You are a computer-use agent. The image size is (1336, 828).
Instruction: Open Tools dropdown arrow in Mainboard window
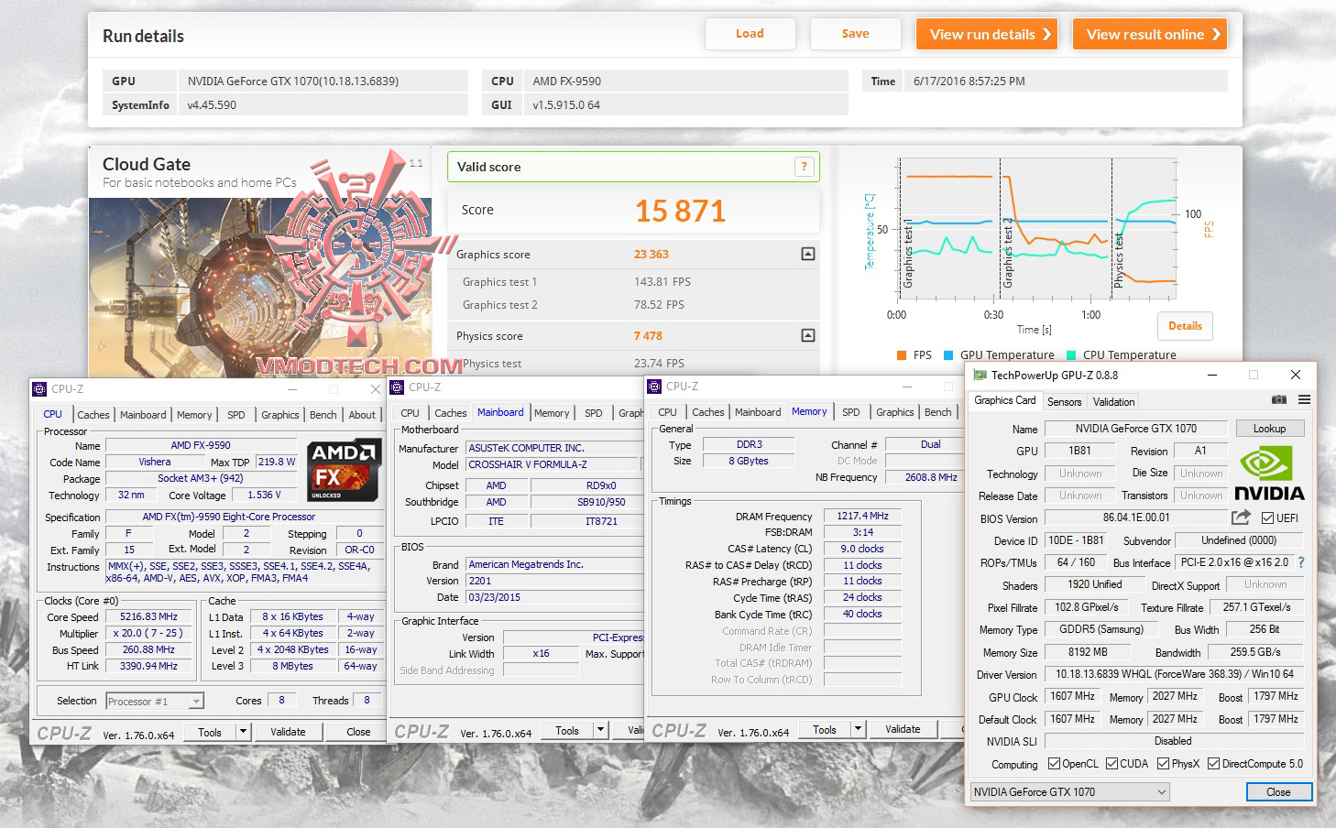click(601, 731)
